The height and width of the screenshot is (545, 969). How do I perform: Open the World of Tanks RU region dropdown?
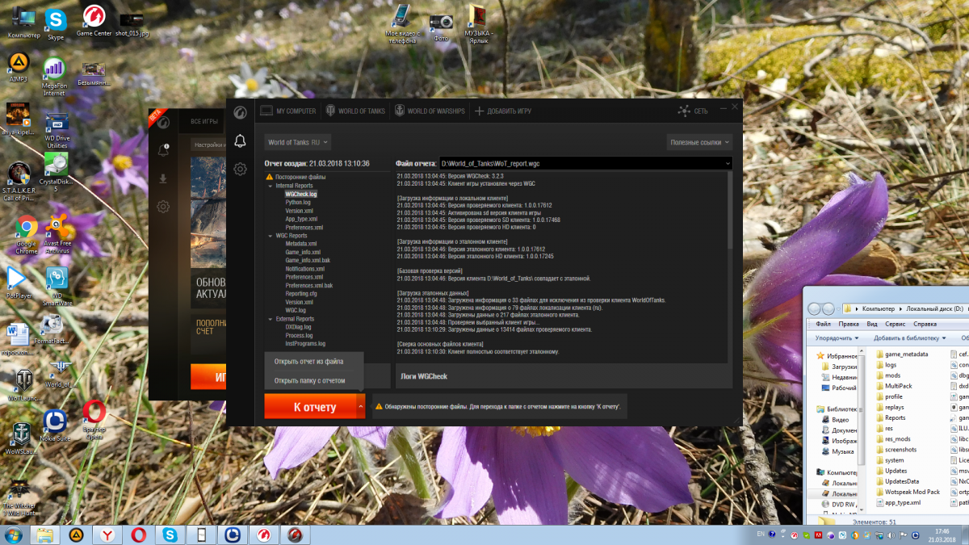298,142
